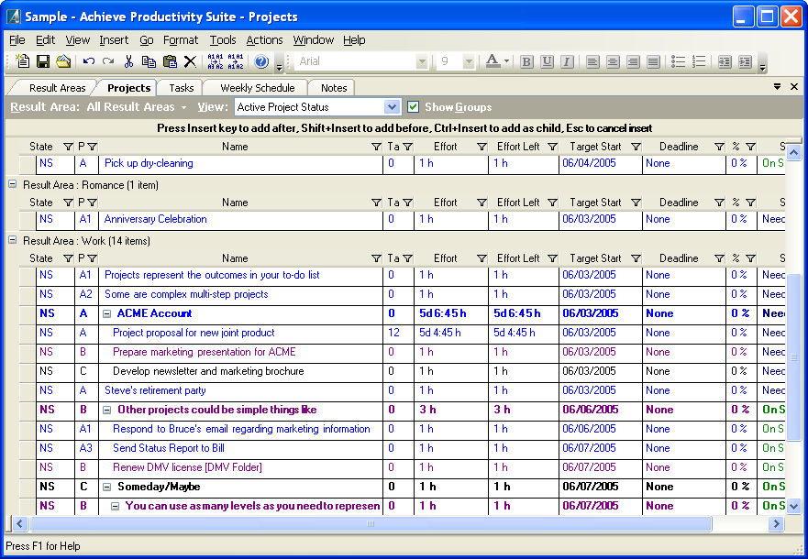
Task: Click the New item toolbar icon
Action: [23, 61]
